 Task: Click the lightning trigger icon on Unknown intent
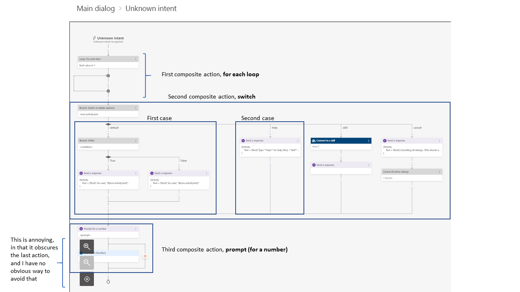94,38
